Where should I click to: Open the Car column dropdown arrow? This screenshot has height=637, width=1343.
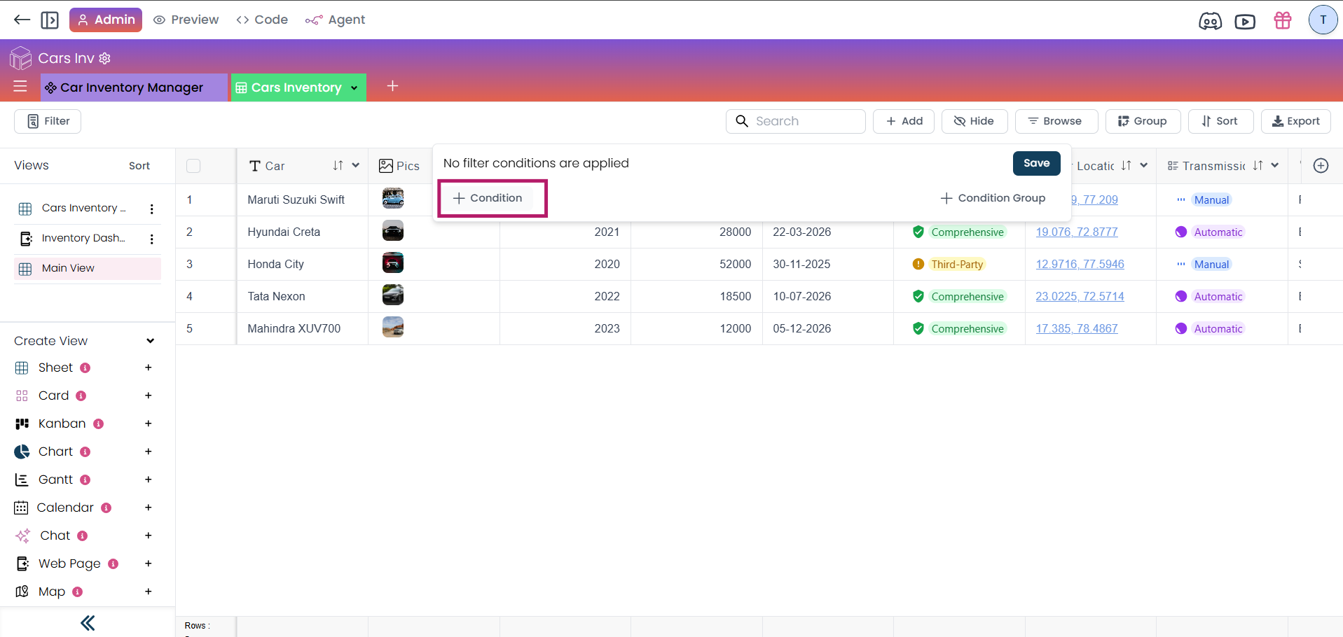click(356, 166)
